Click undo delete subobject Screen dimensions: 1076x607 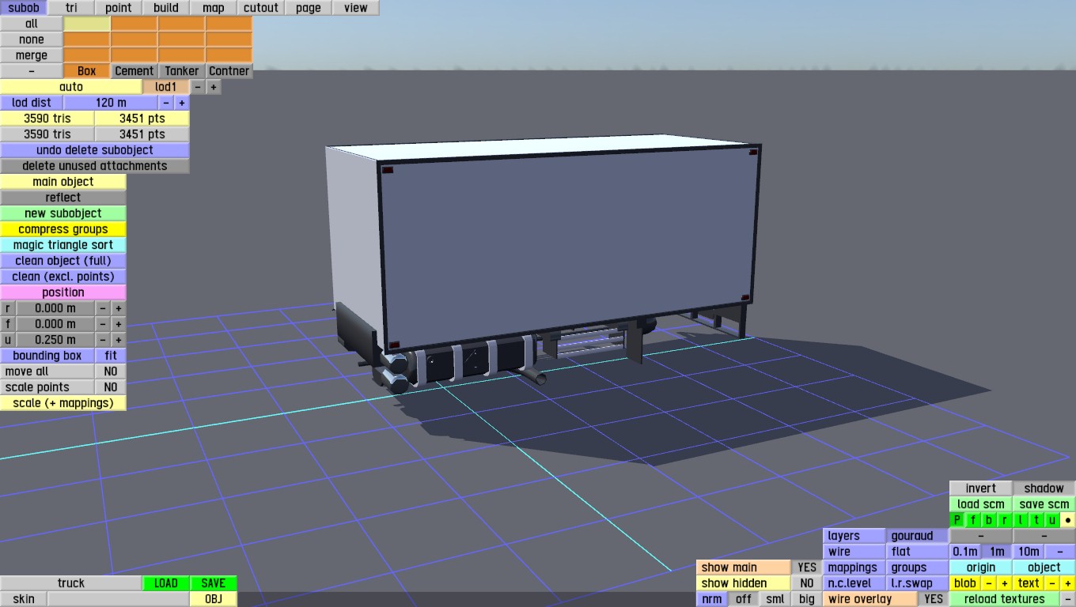pos(95,150)
